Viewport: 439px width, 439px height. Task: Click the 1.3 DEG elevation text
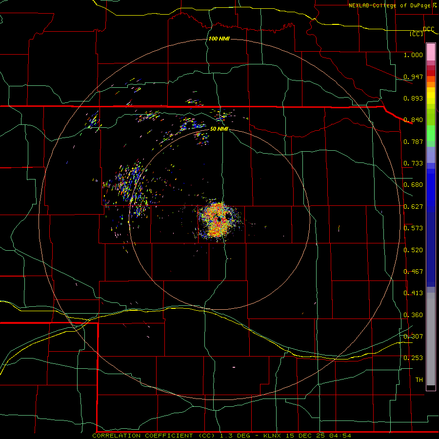[x=236, y=436]
